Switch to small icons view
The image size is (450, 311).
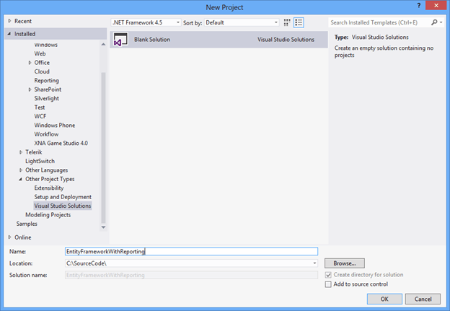tap(287, 22)
